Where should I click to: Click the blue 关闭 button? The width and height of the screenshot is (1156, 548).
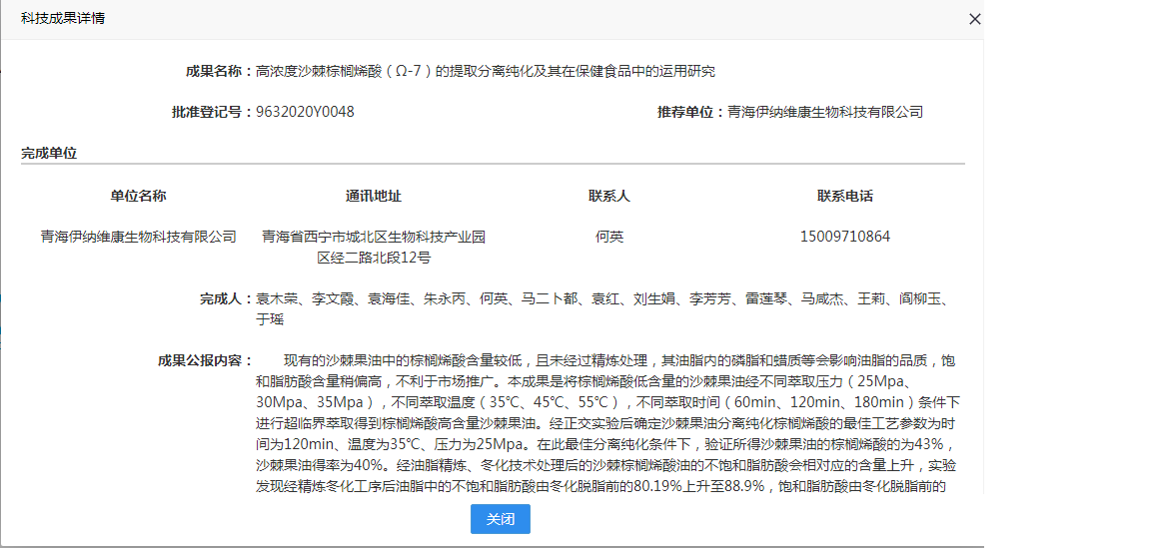pos(501,519)
